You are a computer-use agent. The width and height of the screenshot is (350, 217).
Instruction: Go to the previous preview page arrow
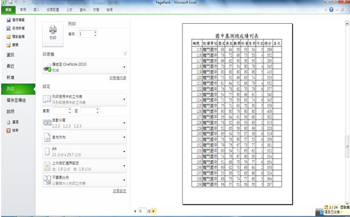135,211
